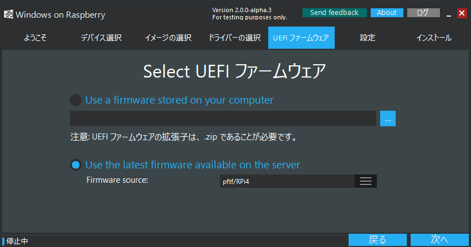Screen dimensions: 471x247
Task: Click the Version 2.0.0-alpha.3 text
Action: click(242, 10)
